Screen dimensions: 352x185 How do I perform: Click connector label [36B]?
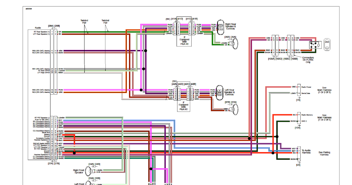228,37
